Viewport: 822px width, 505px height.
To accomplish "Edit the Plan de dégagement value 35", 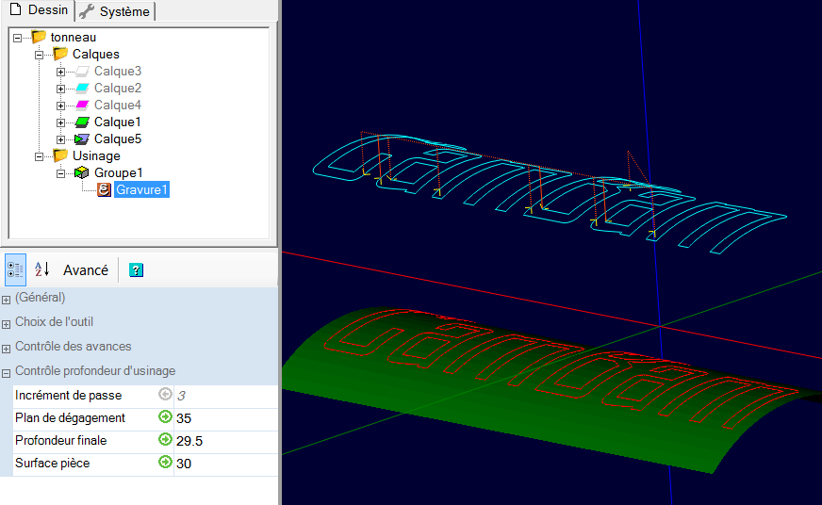I will click(225, 418).
